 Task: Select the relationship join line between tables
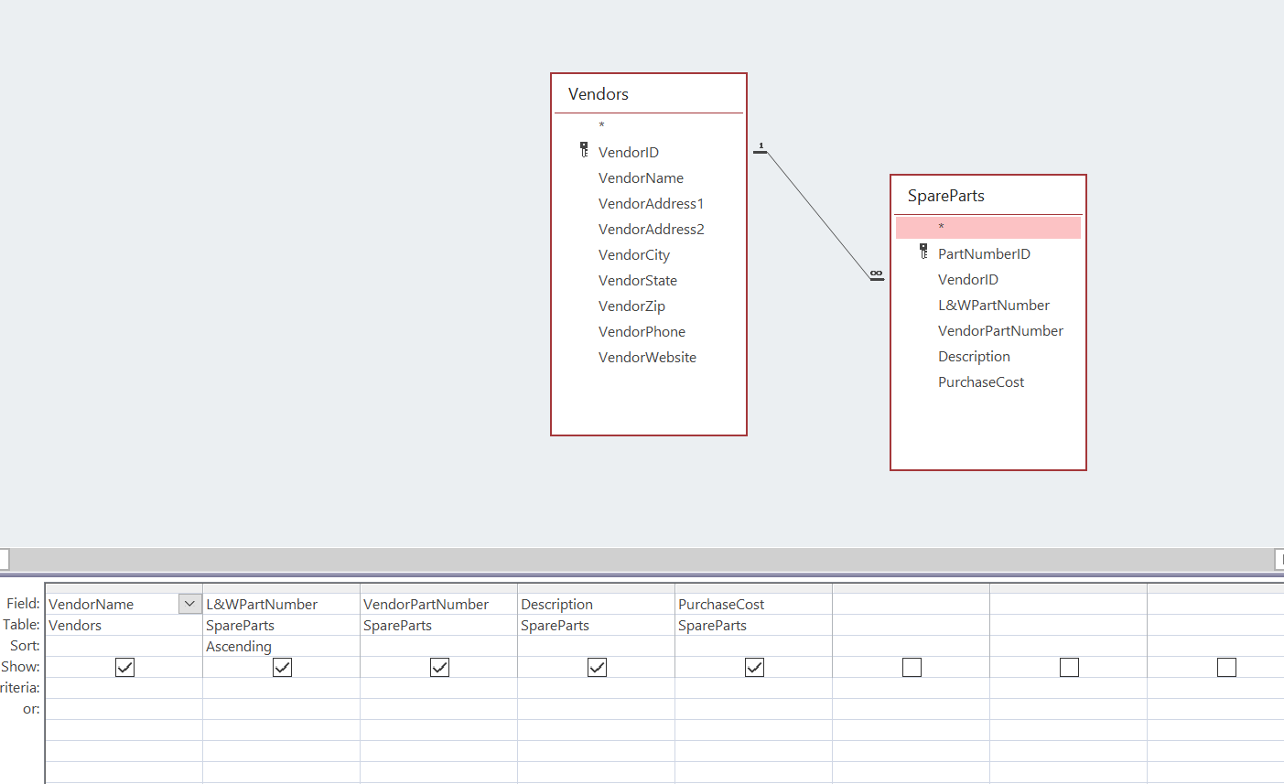coord(818,214)
